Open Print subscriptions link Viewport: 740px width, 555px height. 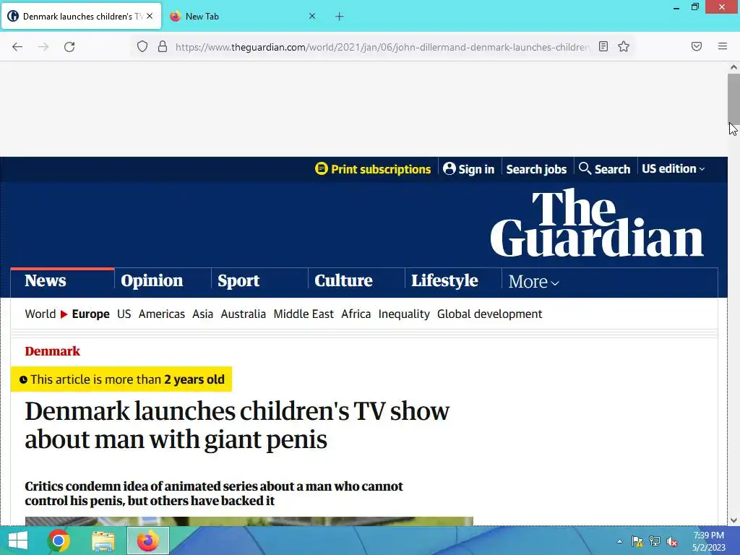pos(373,169)
